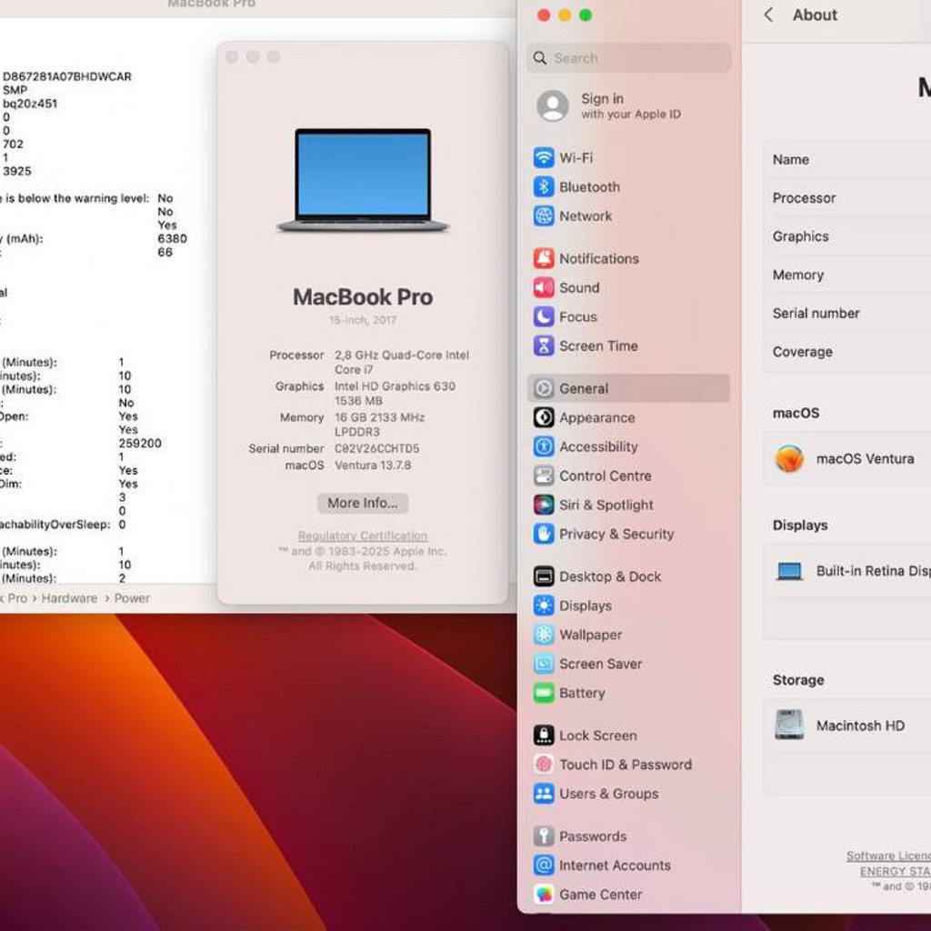Click the Ventura 13.7.8 version text

click(372, 465)
